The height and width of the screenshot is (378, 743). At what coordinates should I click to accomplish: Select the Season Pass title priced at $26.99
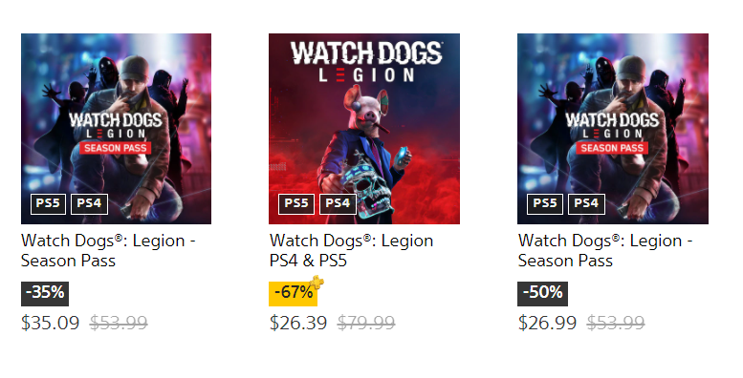tap(605, 251)
